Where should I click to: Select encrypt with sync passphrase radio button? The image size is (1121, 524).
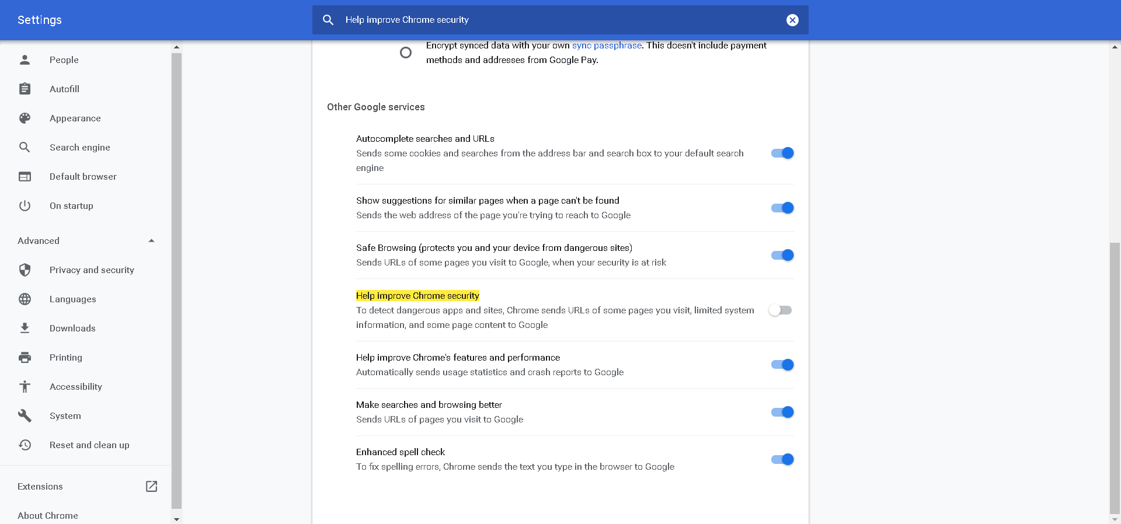tap(406, 53)
